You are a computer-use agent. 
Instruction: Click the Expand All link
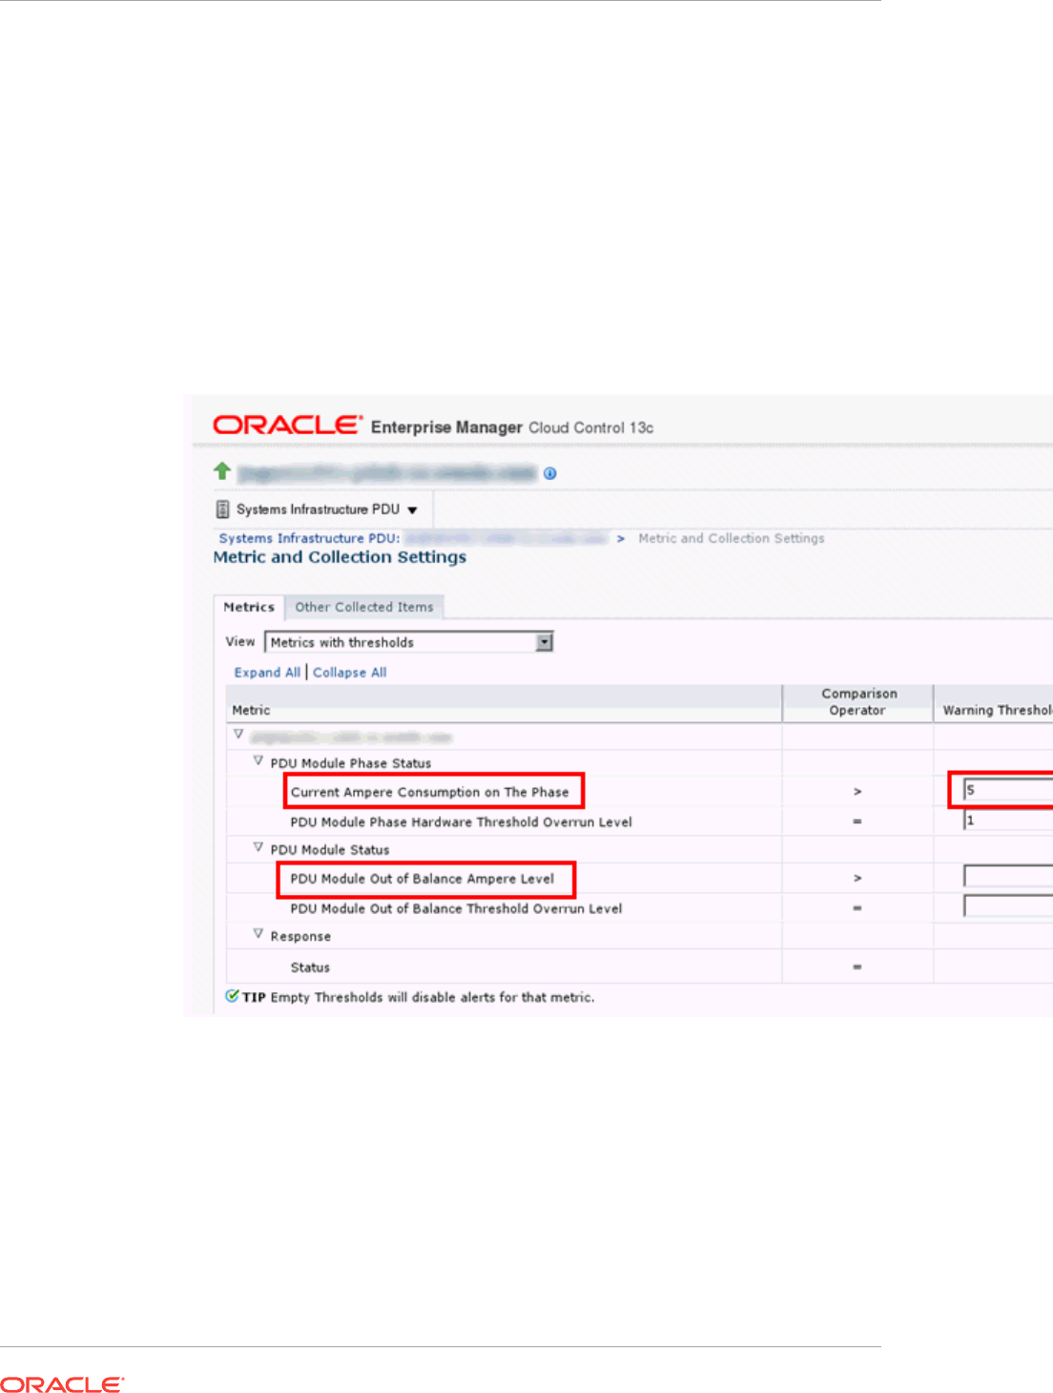(267, 673)
